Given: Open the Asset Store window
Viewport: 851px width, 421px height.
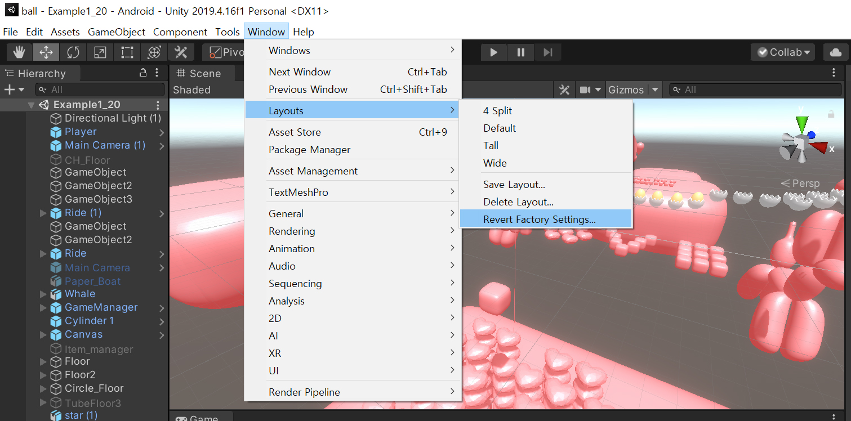Looking at the screenshot, I should (353, 132).
